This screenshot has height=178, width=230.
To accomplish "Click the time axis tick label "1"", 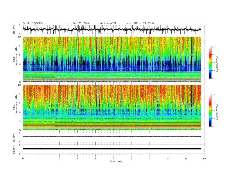I will [41, 159].
